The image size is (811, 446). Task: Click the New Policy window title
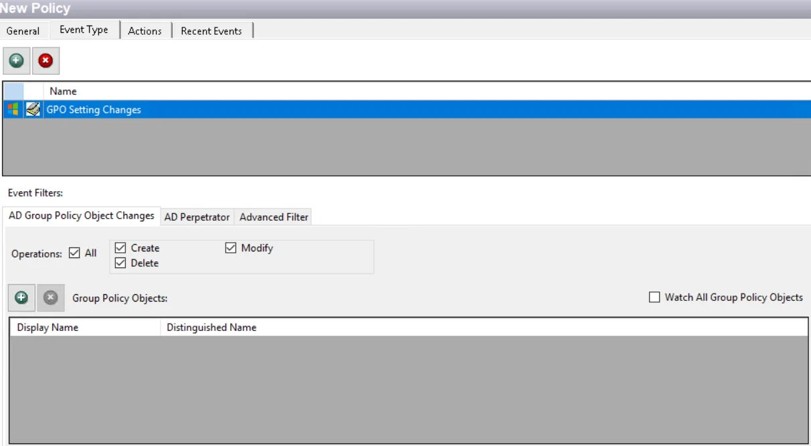(x=35, y=9)
